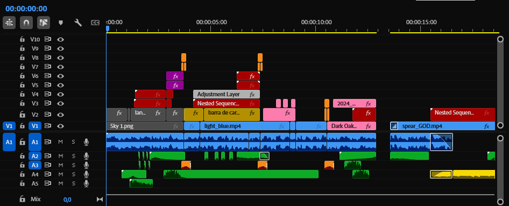Select the light_blue.mp4 clip

click(x=245, y=126)
